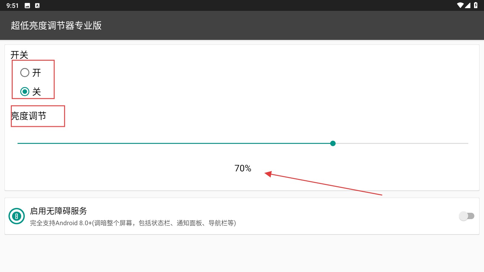This screenshot has height=272, width=484.
Task: Click the Wi-Fi icon in status bar
Action: (x=460, y=5)
